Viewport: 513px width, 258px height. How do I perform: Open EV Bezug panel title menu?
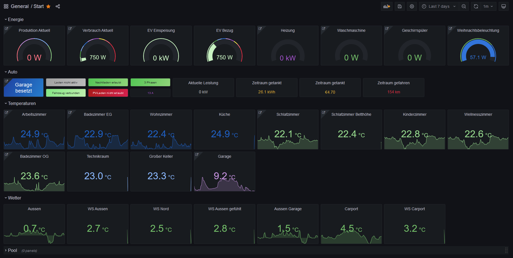point(225,30)
